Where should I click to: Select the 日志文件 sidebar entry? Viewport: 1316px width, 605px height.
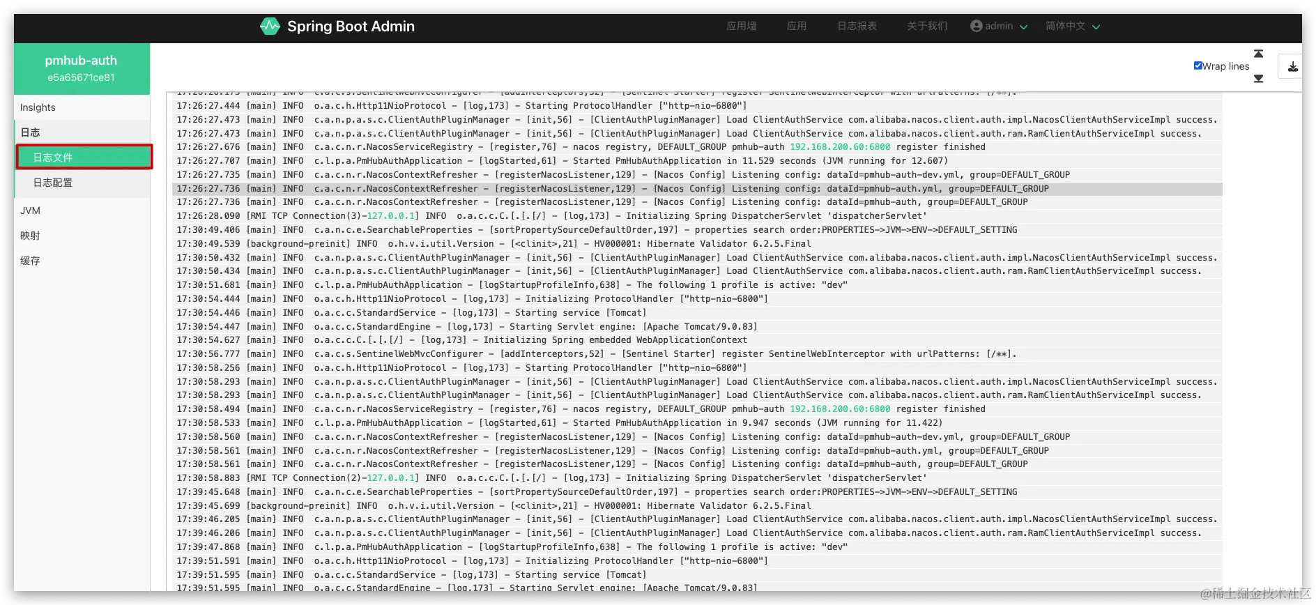[84, 158]
